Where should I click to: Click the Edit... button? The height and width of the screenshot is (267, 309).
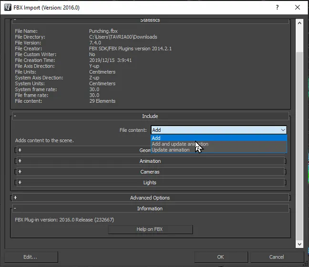[31, 257]
